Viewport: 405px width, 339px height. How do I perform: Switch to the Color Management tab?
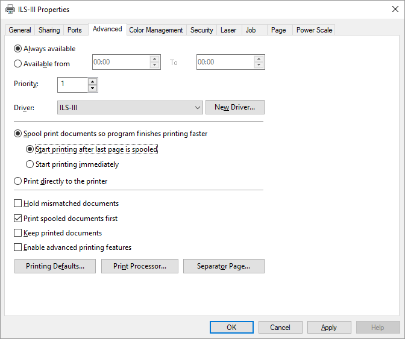155,30
